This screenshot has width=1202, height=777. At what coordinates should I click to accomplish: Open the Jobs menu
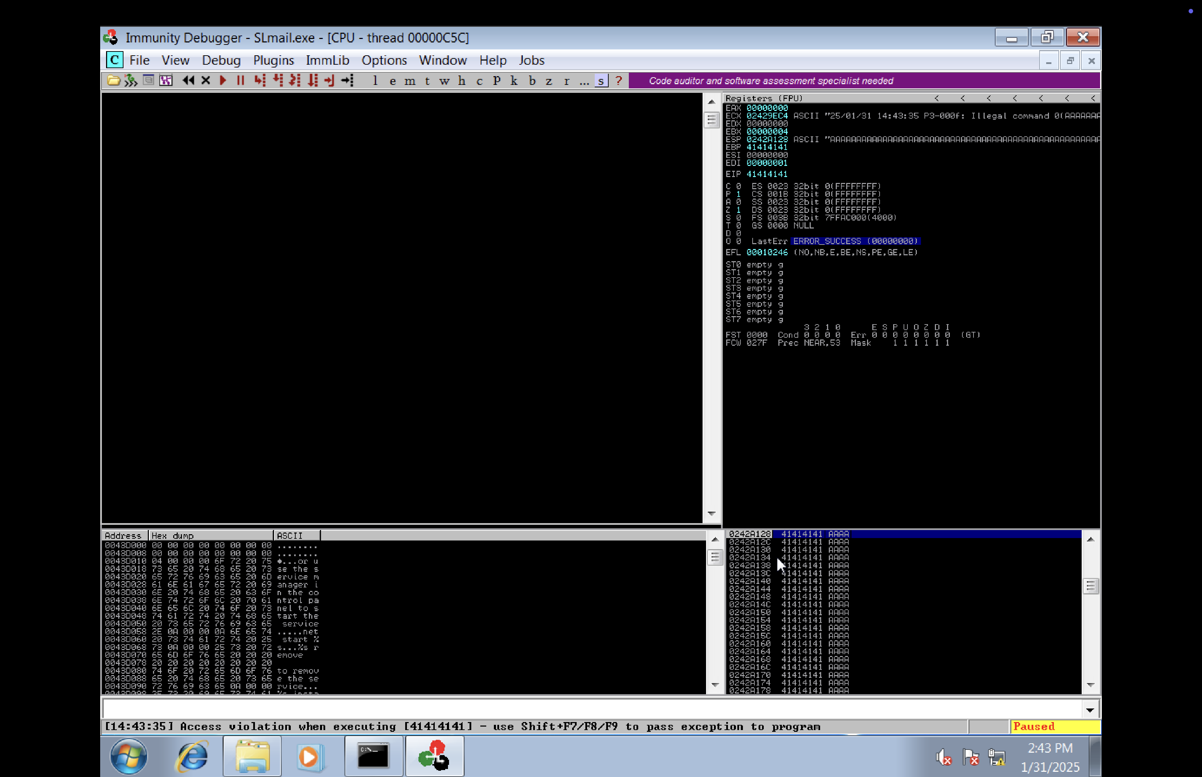pyautogui.click(x=532, y=60)
